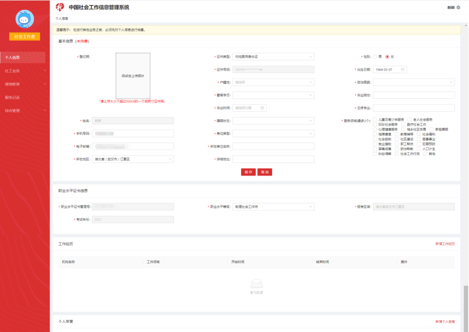Click the 新增工作经历 link

pyautogui.click(x=445, y=244)
